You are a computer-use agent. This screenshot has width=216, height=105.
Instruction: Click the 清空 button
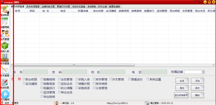click(x=182, y=88)
